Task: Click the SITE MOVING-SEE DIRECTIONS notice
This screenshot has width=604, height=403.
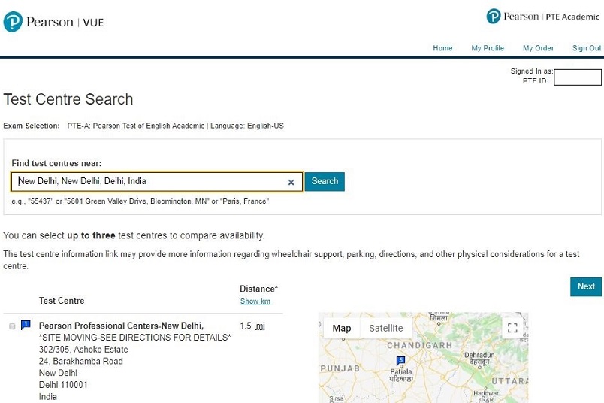Action: 134,338
